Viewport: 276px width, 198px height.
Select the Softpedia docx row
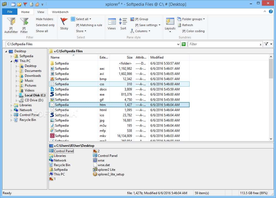119,89
